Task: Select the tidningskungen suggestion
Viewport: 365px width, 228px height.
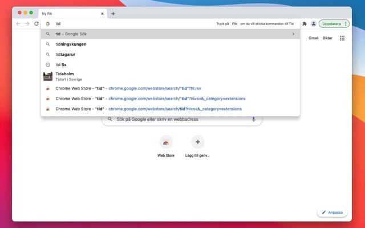Action: (x=171, y=44)
